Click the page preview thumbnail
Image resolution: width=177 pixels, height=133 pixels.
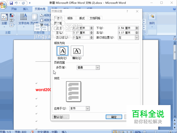(x=73, y=91)
